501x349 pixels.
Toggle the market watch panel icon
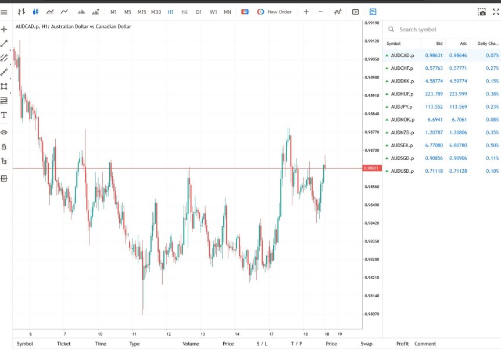point(373,12)
